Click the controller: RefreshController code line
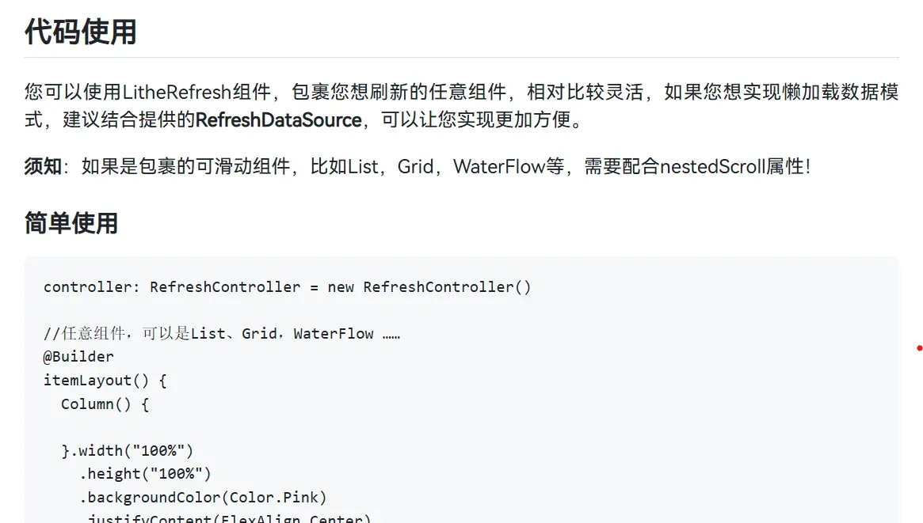 [288, 286]
